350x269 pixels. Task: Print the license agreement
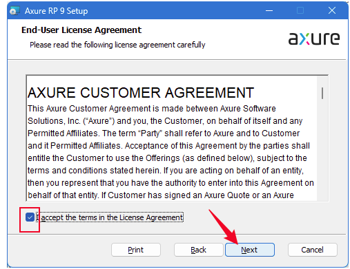pyautogui.click(x=136, y=250)
